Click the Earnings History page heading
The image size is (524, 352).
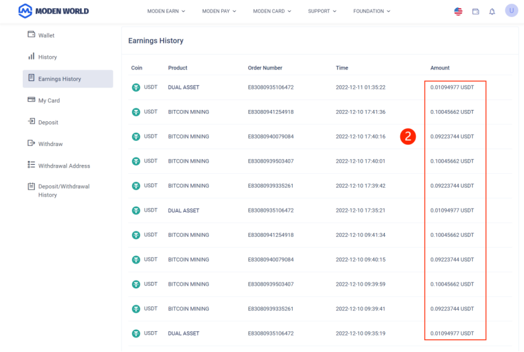155,40
